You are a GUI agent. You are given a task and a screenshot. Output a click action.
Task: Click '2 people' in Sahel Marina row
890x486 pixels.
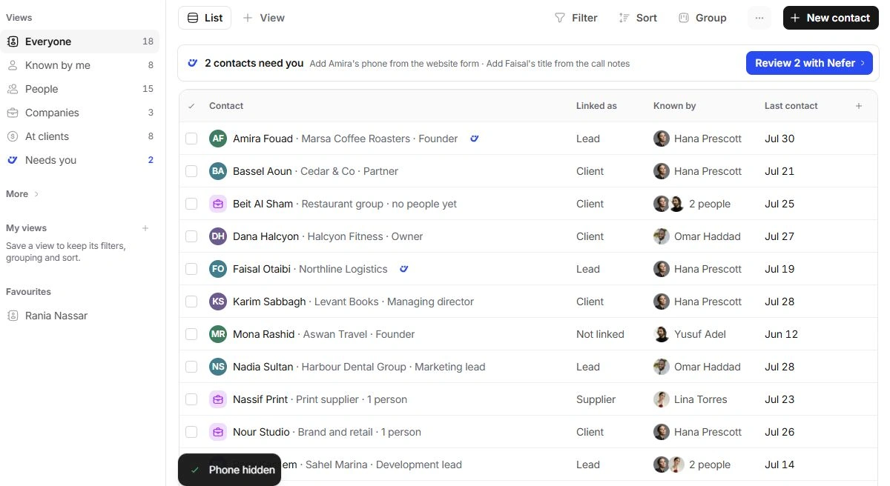pos(710,465)
